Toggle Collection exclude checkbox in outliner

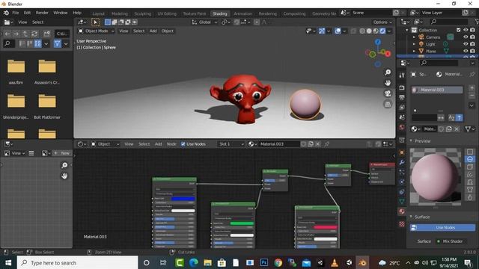tap(459, 30)
